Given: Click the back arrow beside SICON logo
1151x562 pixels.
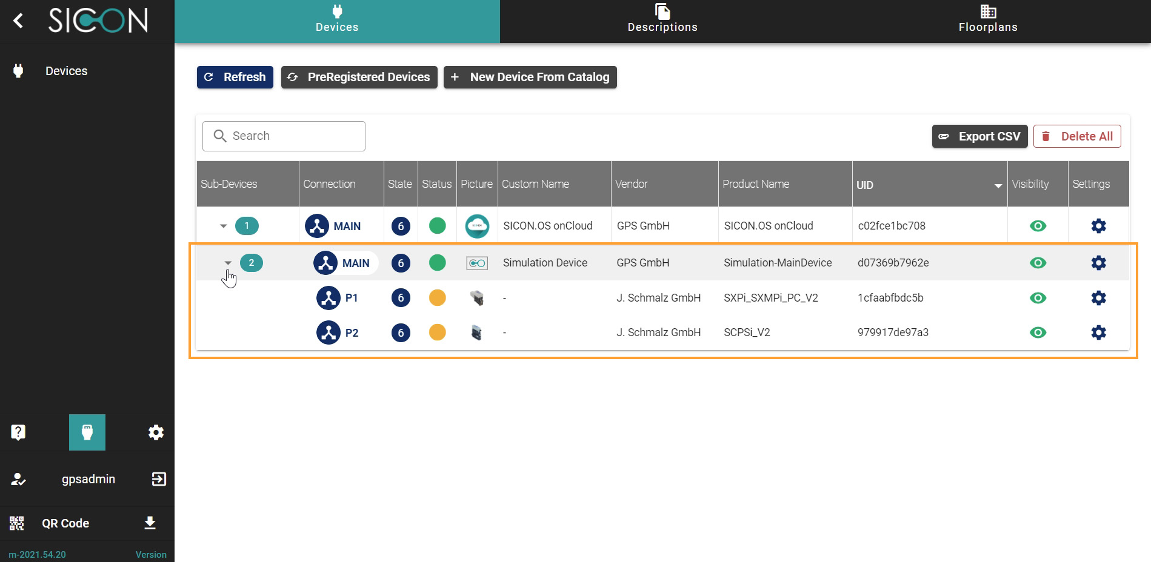Looking at the screenshot, I should [19, 21].
